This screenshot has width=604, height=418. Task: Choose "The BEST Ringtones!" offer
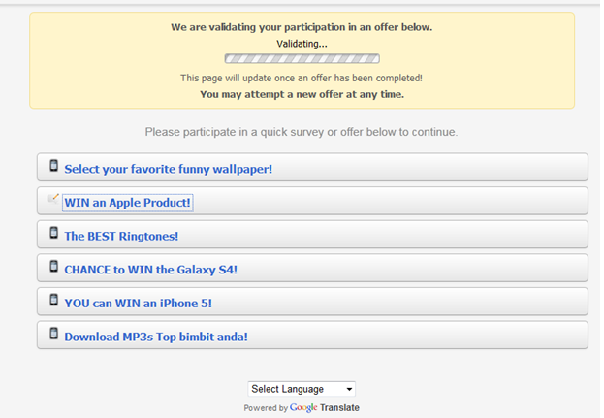121,236
